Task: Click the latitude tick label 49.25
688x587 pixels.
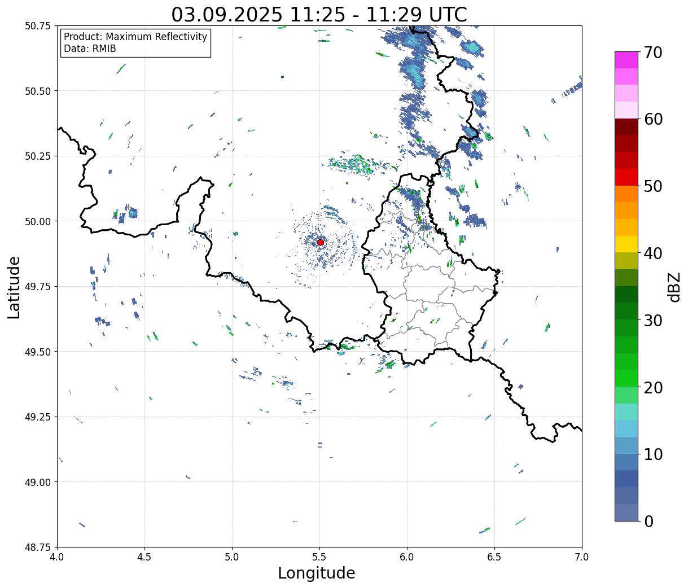Action: point(38,417)
